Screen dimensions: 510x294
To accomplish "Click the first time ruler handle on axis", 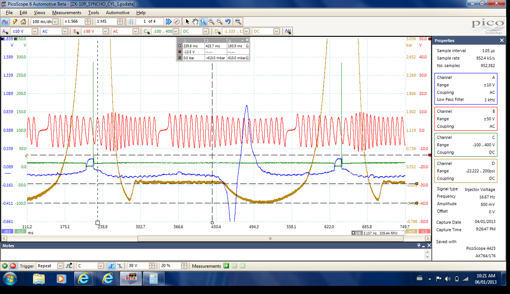I will pos(98,222).
